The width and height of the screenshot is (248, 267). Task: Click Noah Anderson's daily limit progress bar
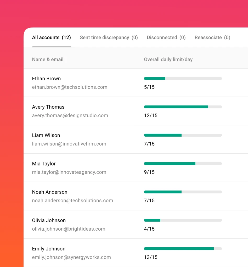pyautogui.click(x=183, y=192)
